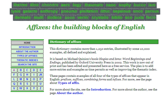Click the 'dodeca' block in the banner
Viewport: 168px width, 100px height.
tap(55, 17)
